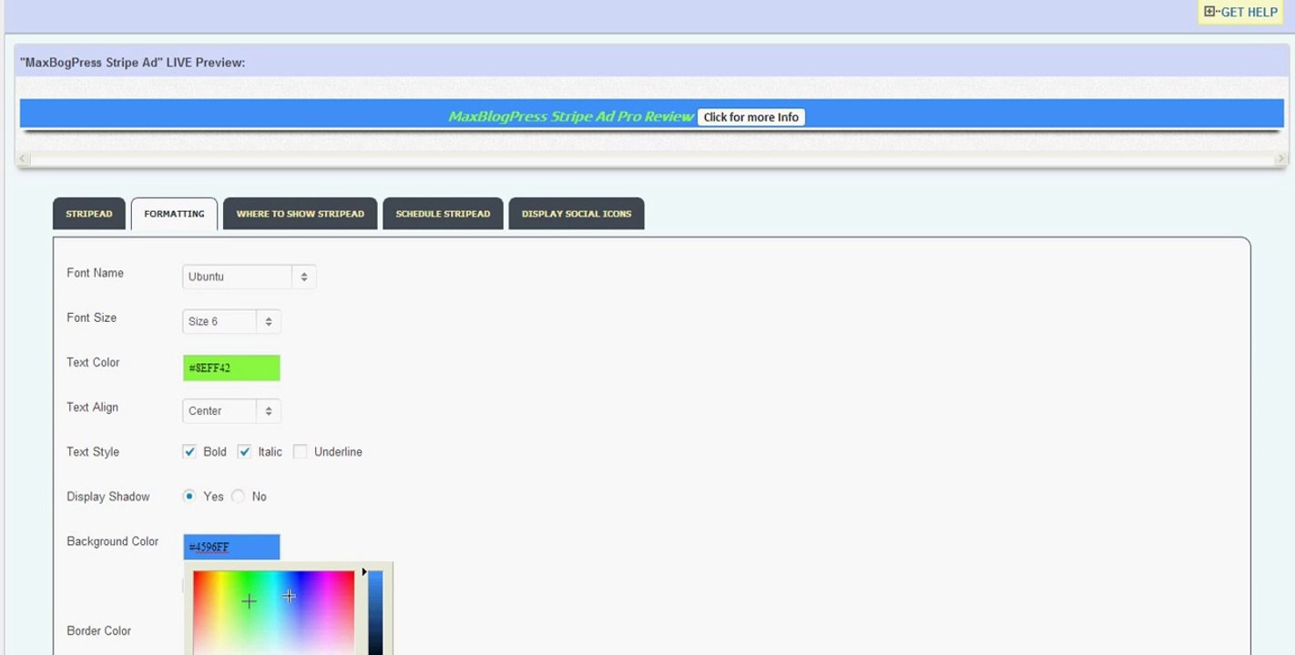This screenshot has height=655, width=1295.
Task: Click the blue brightness slider strip
Action: 375,612
